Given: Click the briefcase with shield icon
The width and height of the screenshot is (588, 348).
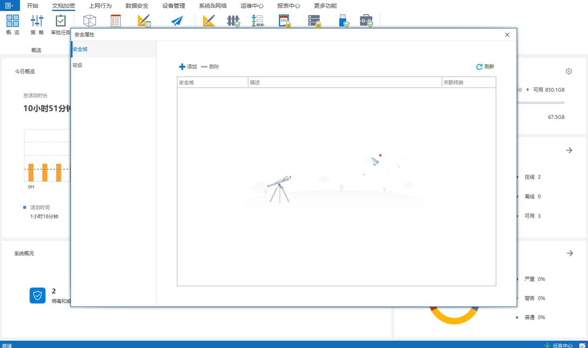Looking at the screenshot, I should [x=366, y=20].
